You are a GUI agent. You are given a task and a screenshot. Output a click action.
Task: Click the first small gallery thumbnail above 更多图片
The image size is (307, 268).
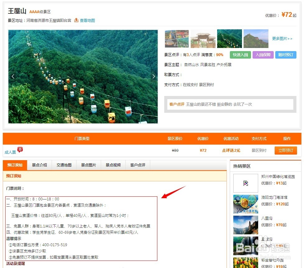176,38
